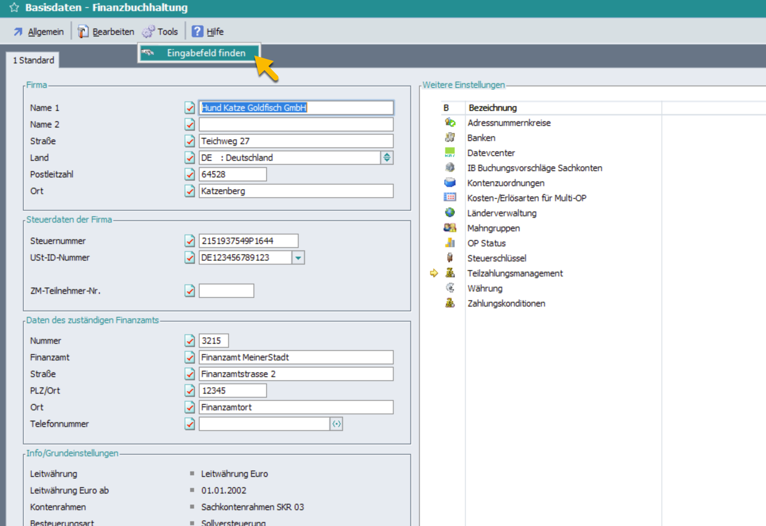Open the USt-ID-Nummer dropdown arrow
Screen dimensions: 766x526
298,258
